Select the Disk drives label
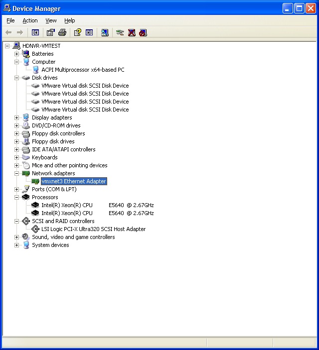The width and height of the screenshot is (319, 350). click(x=45, y=78)
